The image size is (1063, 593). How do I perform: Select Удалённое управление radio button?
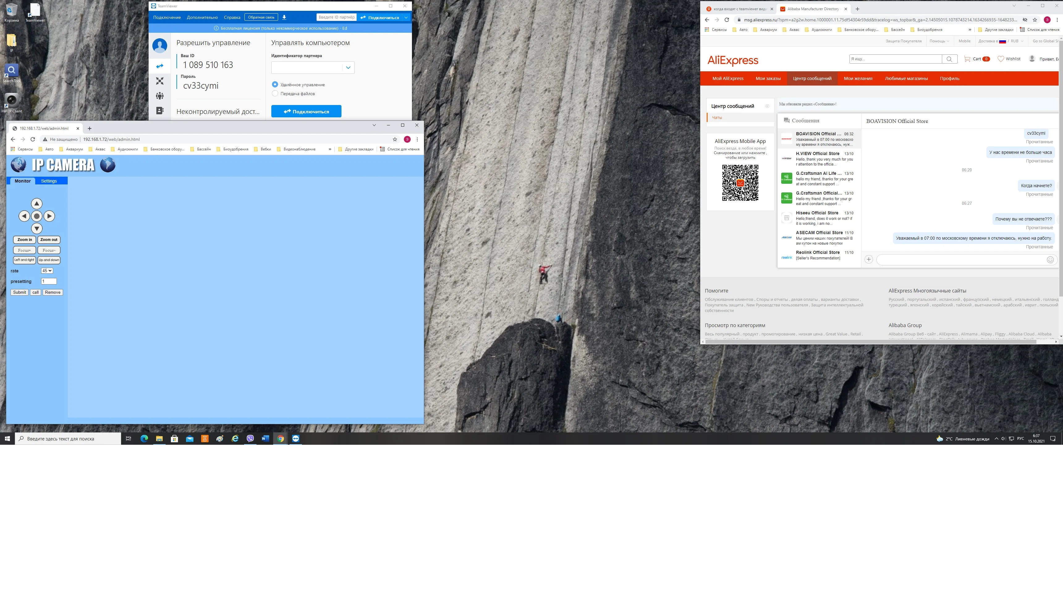coord(275,85)
